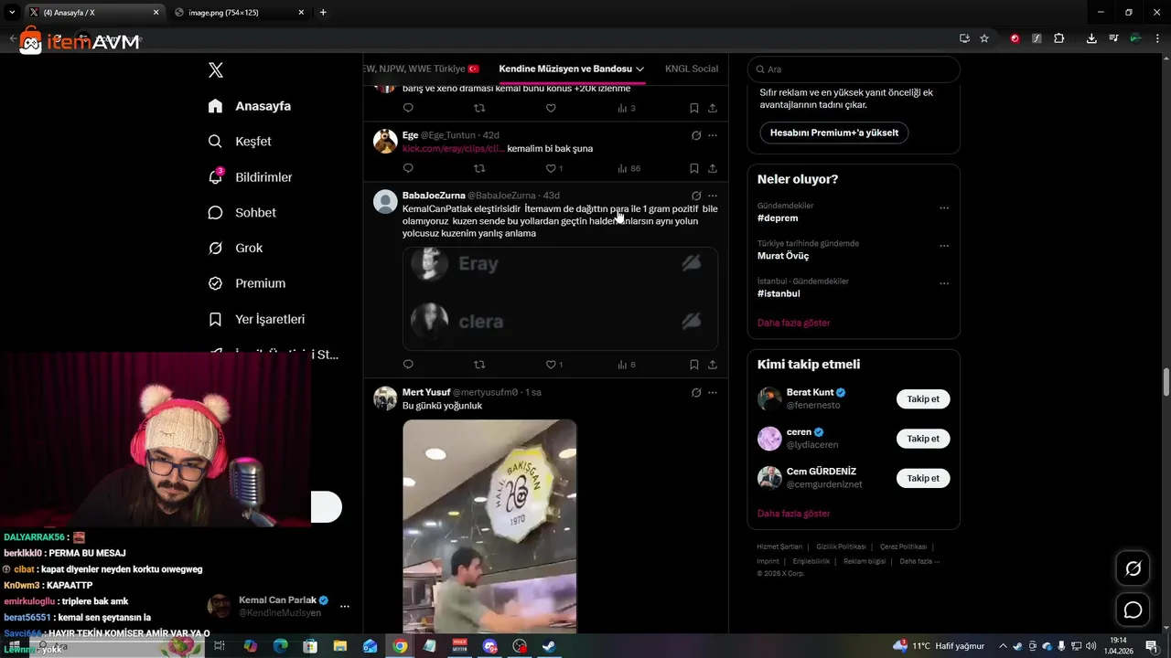This screenshot has height=658, width=1171.
Task: Bookmark the topmost partially visible tweet
Action: pos(694,108)
